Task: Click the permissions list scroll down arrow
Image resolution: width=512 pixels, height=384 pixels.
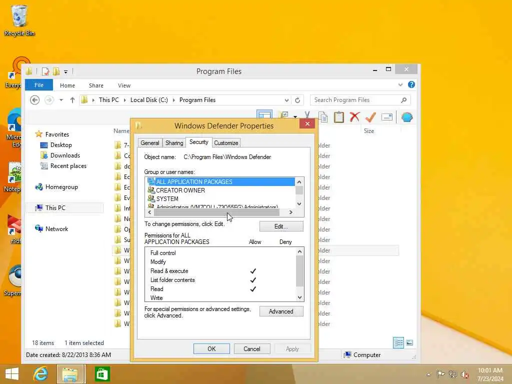Action: pyautogui.click(x=300, y=297)
